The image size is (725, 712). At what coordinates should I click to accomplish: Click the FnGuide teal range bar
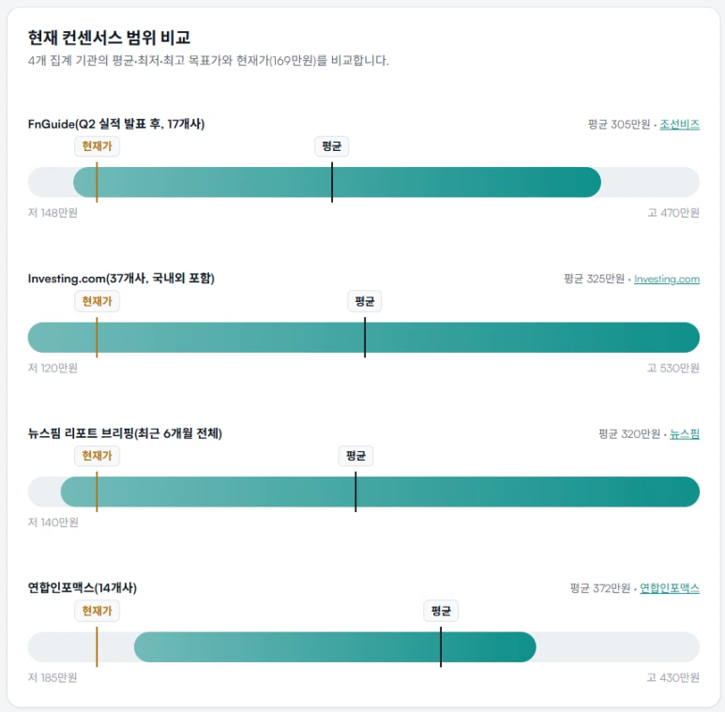(337, 182)
